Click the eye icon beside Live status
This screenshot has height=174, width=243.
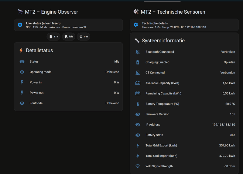(x=20, y=25)
